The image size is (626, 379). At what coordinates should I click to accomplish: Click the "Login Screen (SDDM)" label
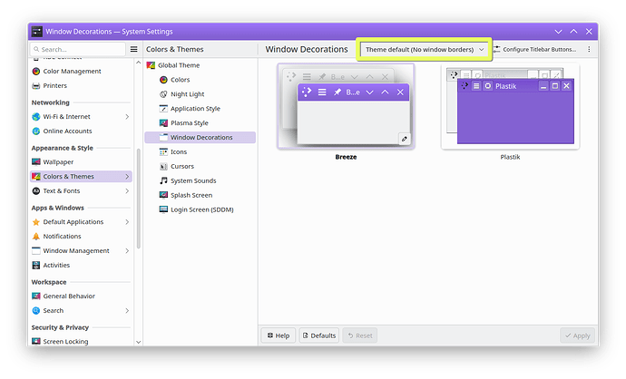click(202, 209)
